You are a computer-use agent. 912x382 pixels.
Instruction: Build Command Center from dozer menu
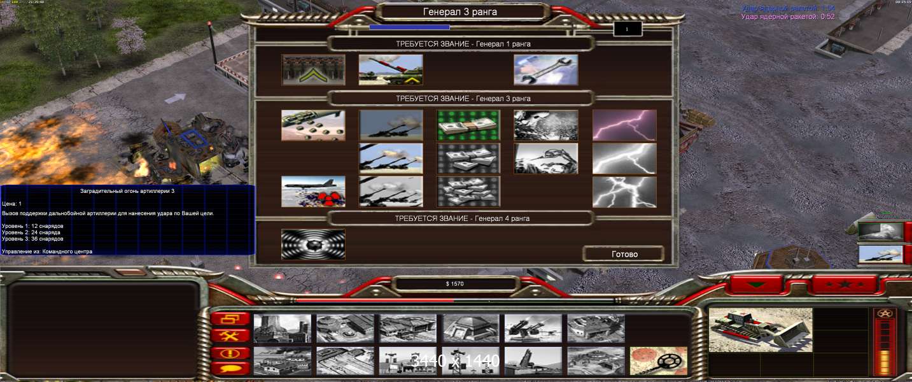click(x=596, y=361)
